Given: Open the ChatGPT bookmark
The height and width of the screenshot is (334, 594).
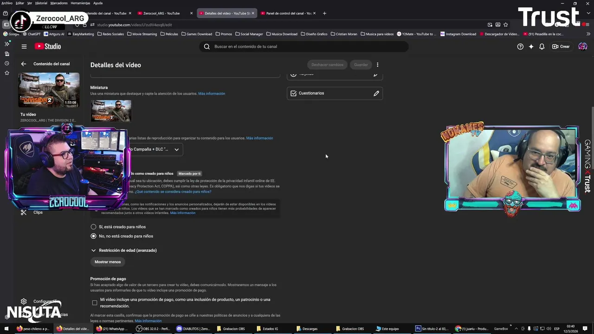Looking at the screenshot, I should coord(32,34).
